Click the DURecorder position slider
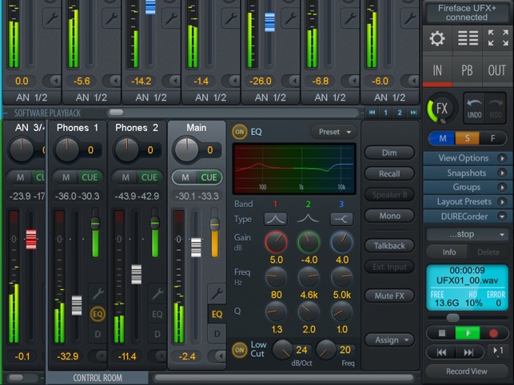Image resolution: width=514 pixels, height=385 pixels. pyautogui.click(x=453, y=317)
